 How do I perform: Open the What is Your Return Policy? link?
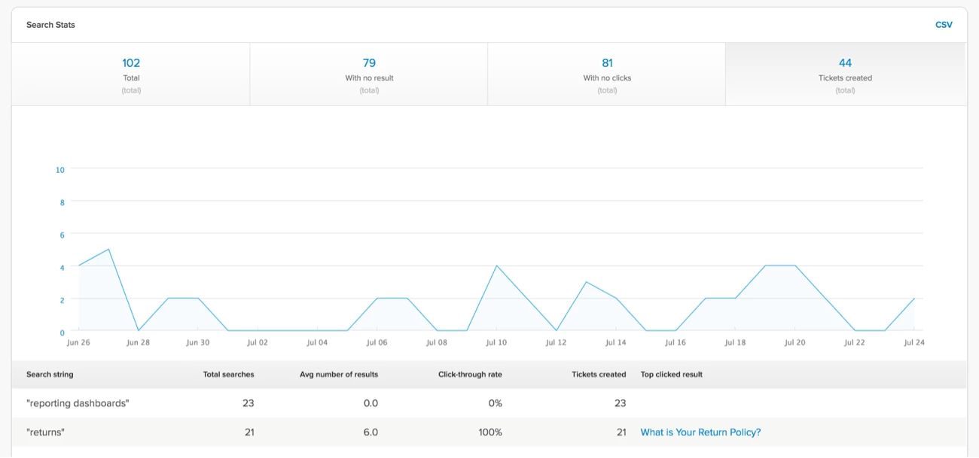tap(700, 432)
